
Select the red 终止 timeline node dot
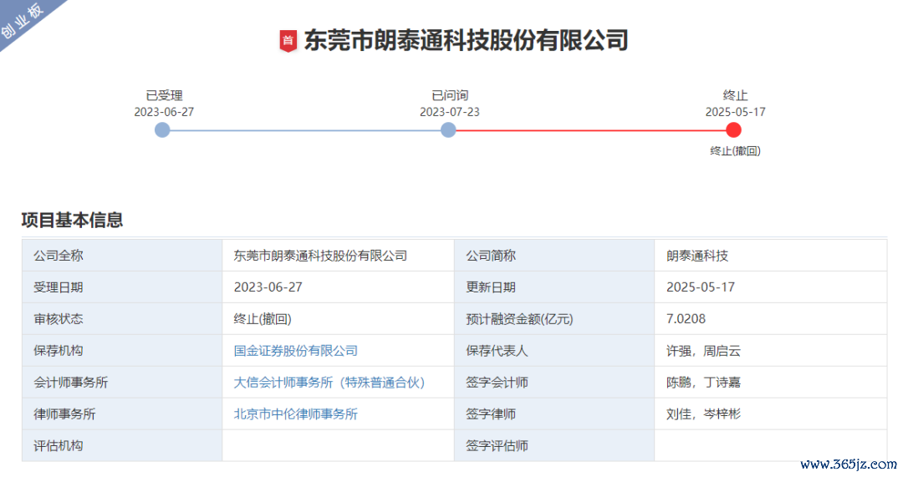(733, 130)
